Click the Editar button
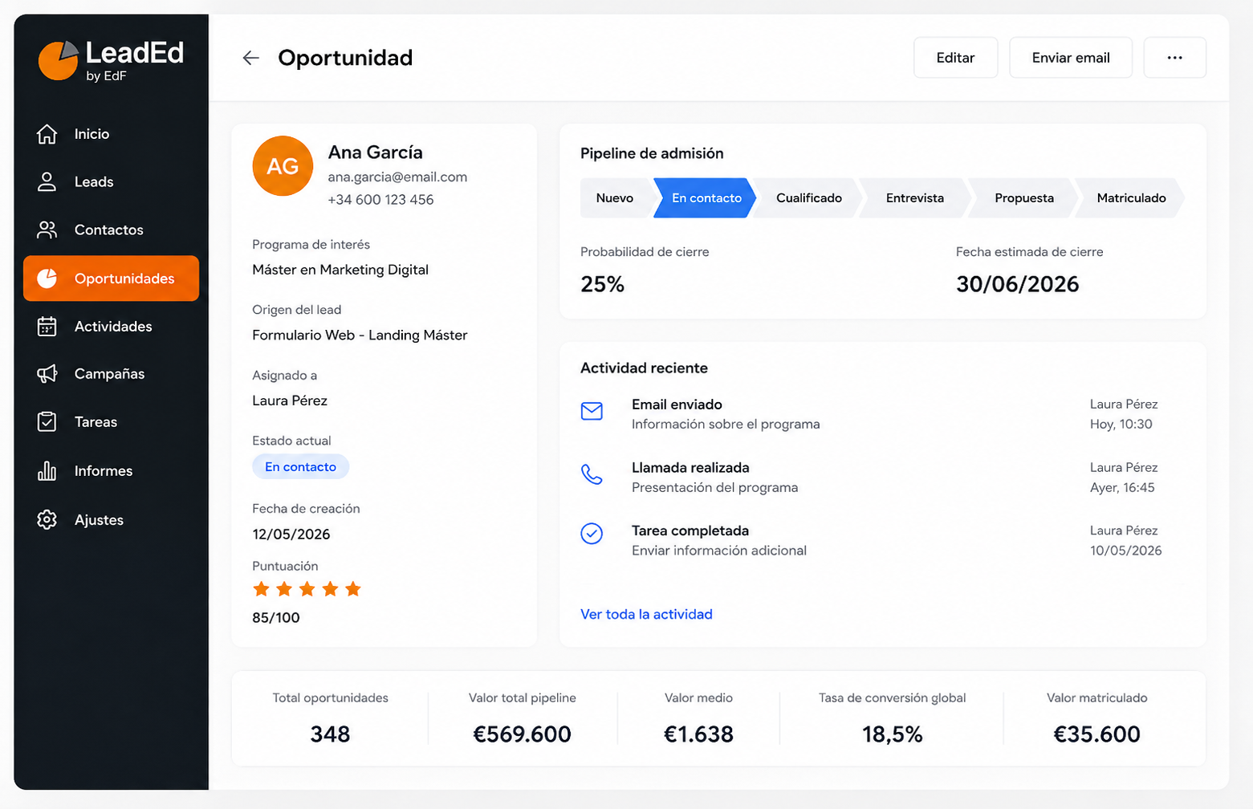 [x=955, y=58]
